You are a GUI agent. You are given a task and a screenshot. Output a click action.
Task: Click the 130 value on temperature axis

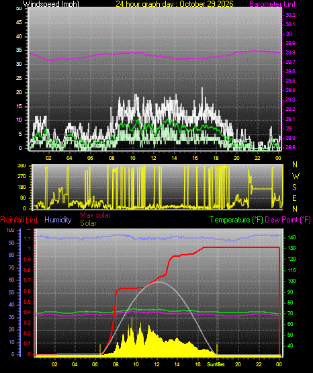click(292, 249)
